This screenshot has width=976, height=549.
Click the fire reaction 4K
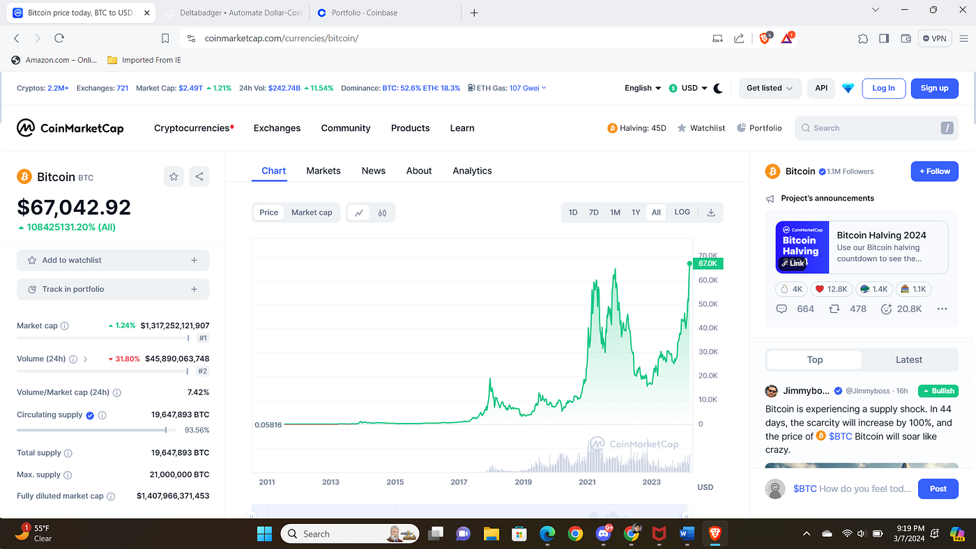point(791,288)
